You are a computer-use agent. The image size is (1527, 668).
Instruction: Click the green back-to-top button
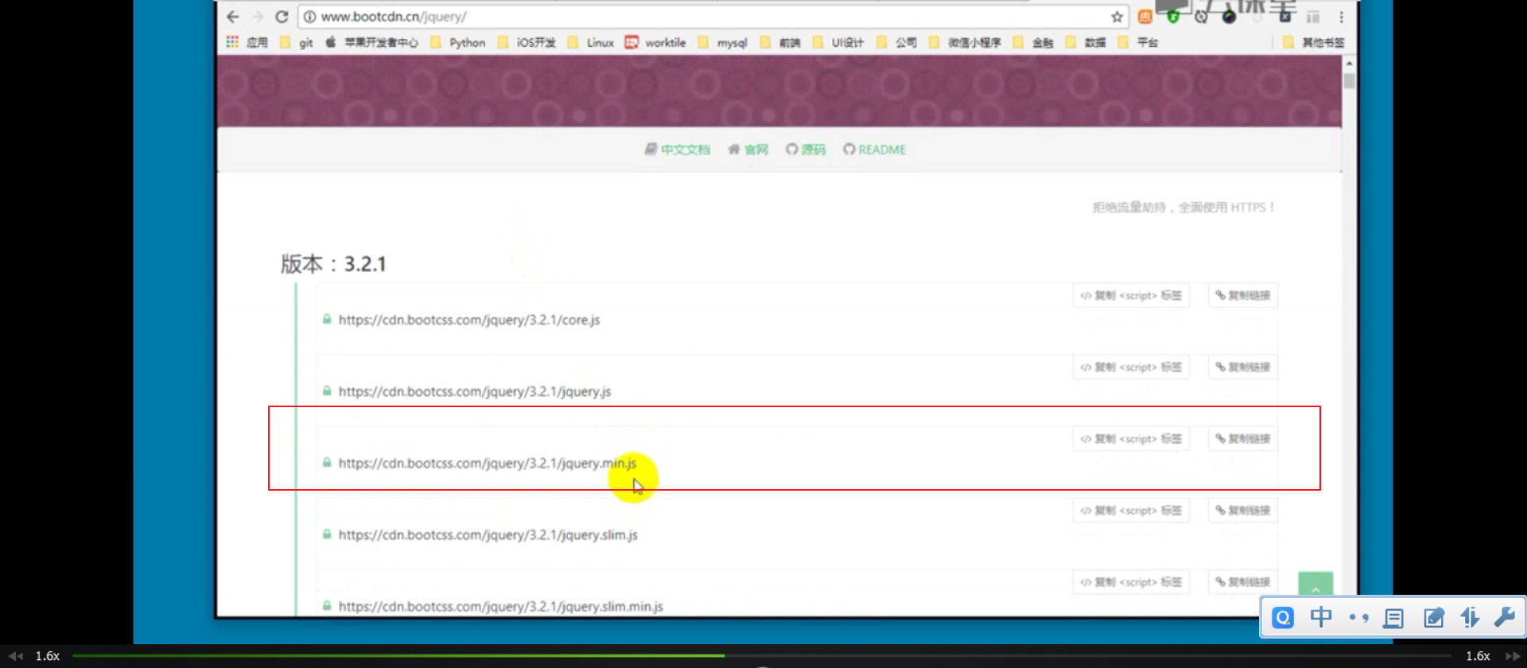coord(1315,584)
